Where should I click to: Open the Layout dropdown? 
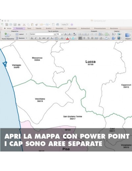click(x=26, y=34)
